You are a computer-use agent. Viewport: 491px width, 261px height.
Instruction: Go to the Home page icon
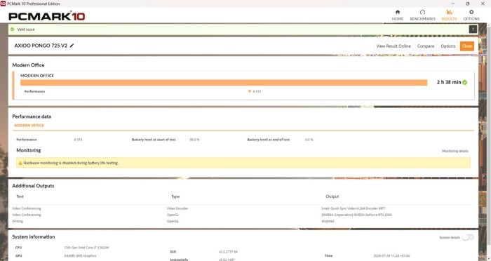398,12
